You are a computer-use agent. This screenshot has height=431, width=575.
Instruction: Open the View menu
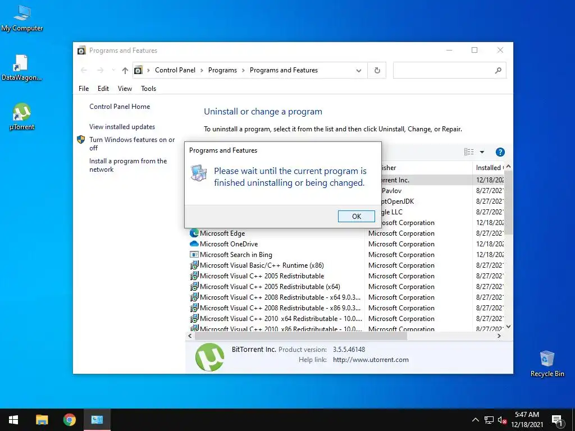(x=125, y=88)
